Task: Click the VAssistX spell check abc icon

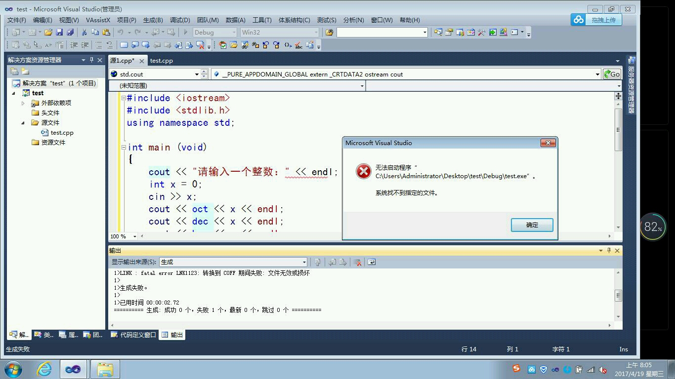Action: pos(298,45)
